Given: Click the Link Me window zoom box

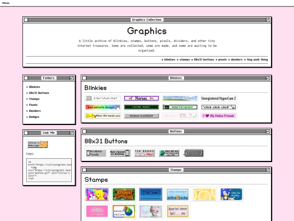Looking at the screenshot, I should (x=72, y=133).
